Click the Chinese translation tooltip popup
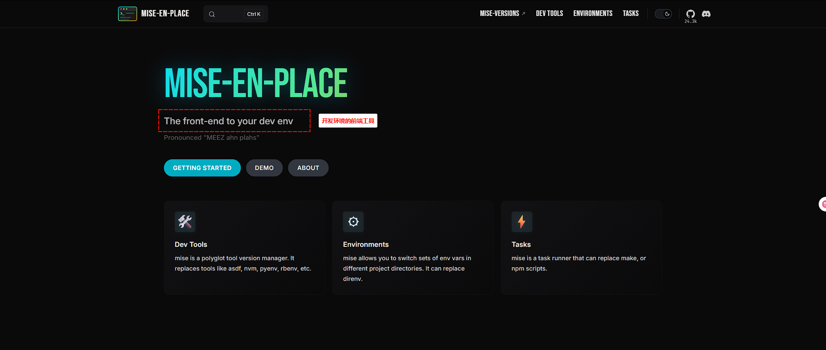Viewport: 826px width, 350px height. tap(348, 121)
